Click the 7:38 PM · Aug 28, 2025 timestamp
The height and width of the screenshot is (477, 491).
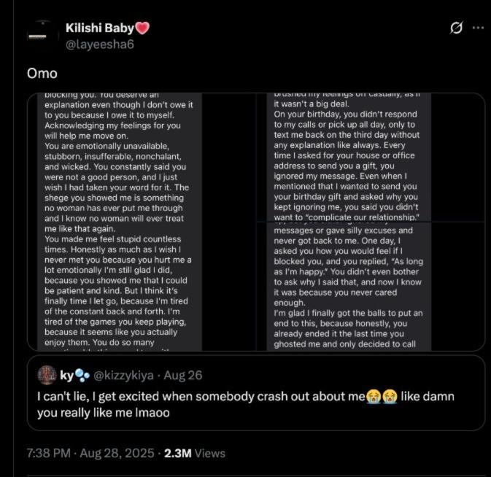coord(89,453)
